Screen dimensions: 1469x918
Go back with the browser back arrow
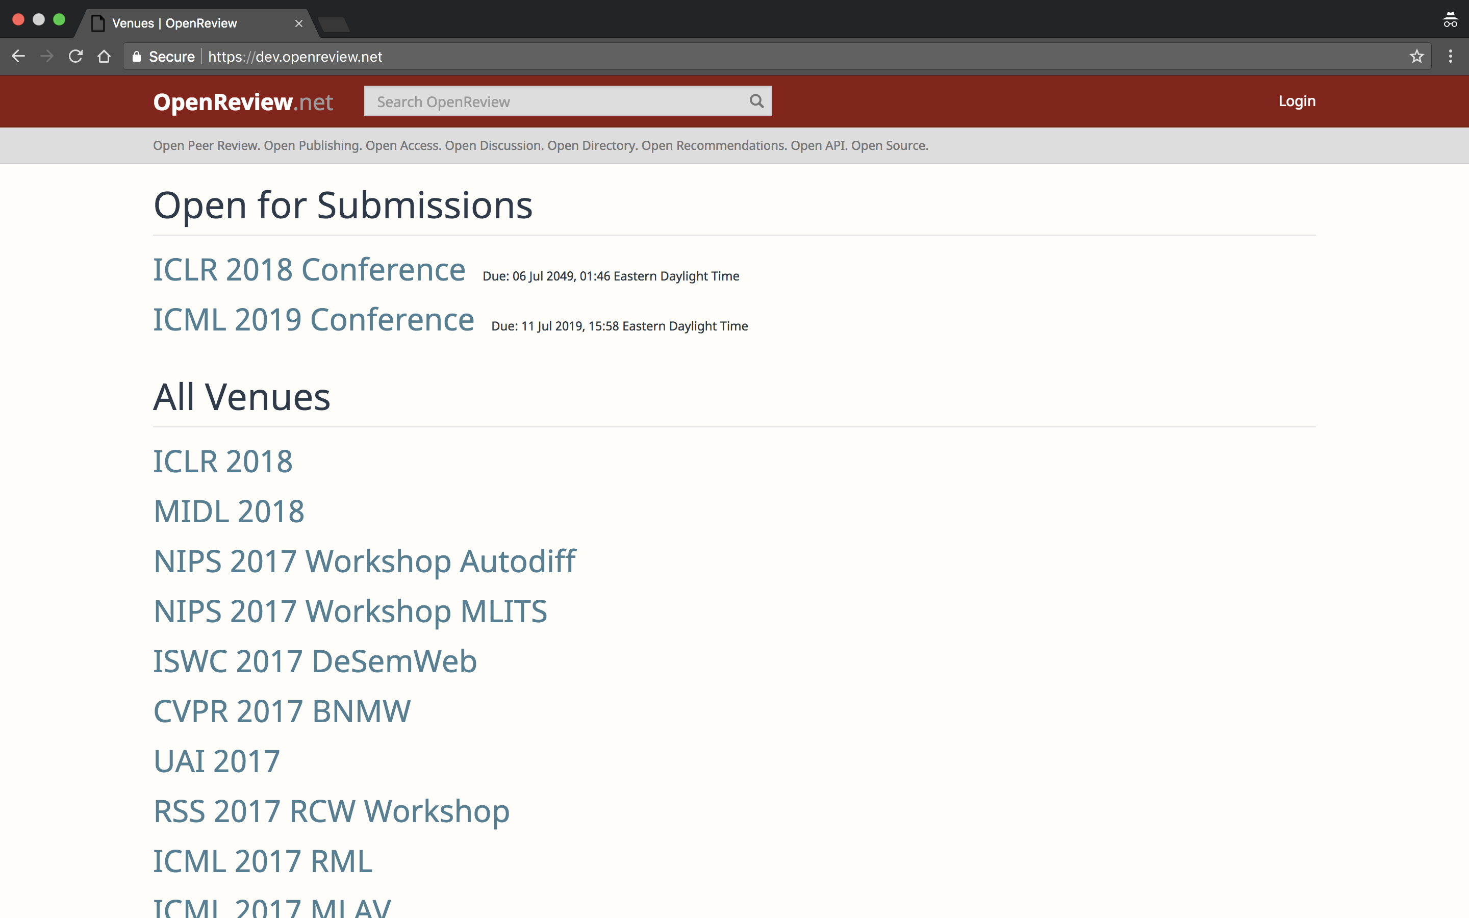[18, 57]
